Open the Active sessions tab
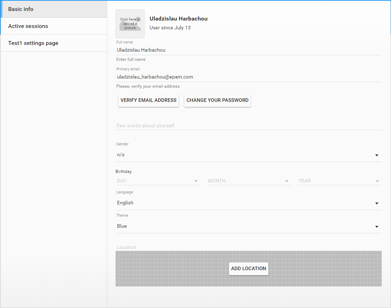The image size is (391, 308). coord(54,26)
